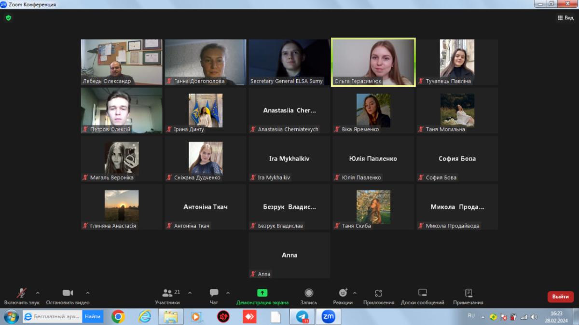The image size is (579, 325).
Task: Stop camera with Остановить видео
Action: (x=68, y=297)
